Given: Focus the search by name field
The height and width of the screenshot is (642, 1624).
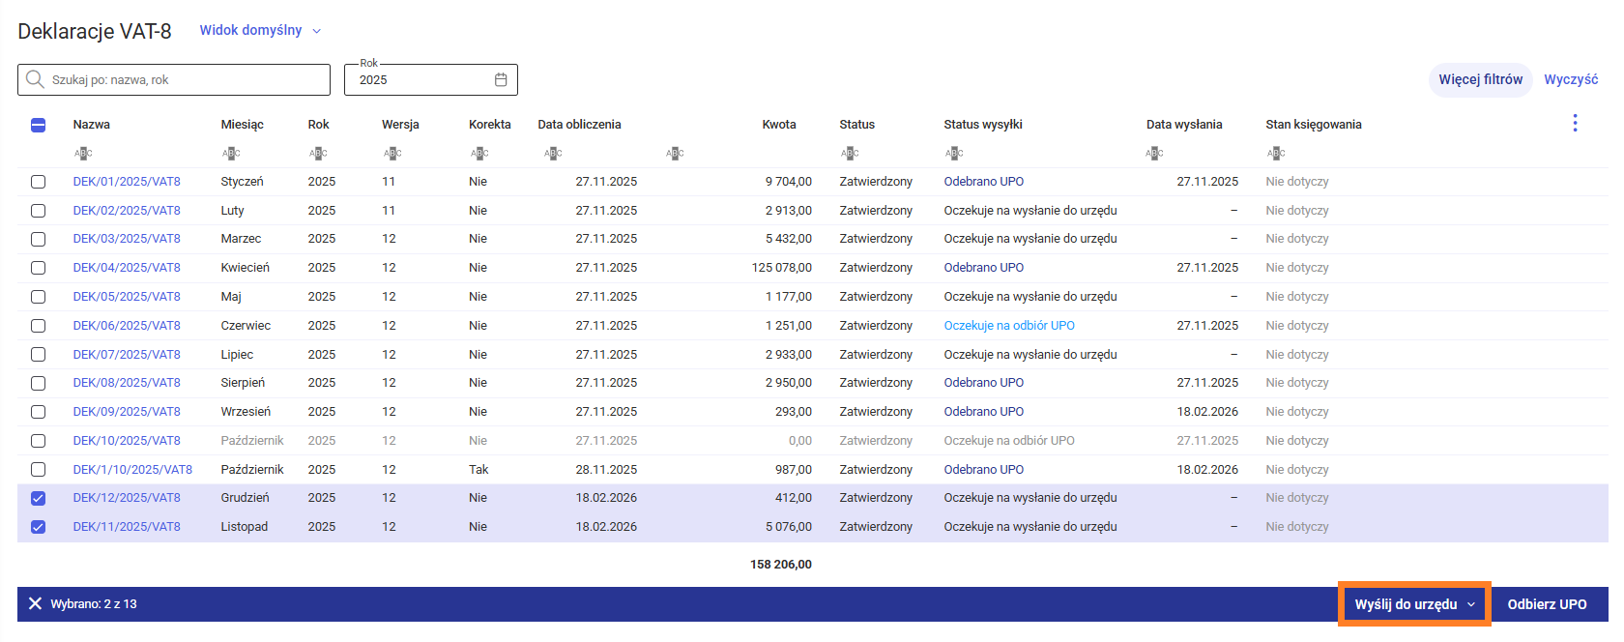Looking at the screenshot, I should (x=184, y=80).
